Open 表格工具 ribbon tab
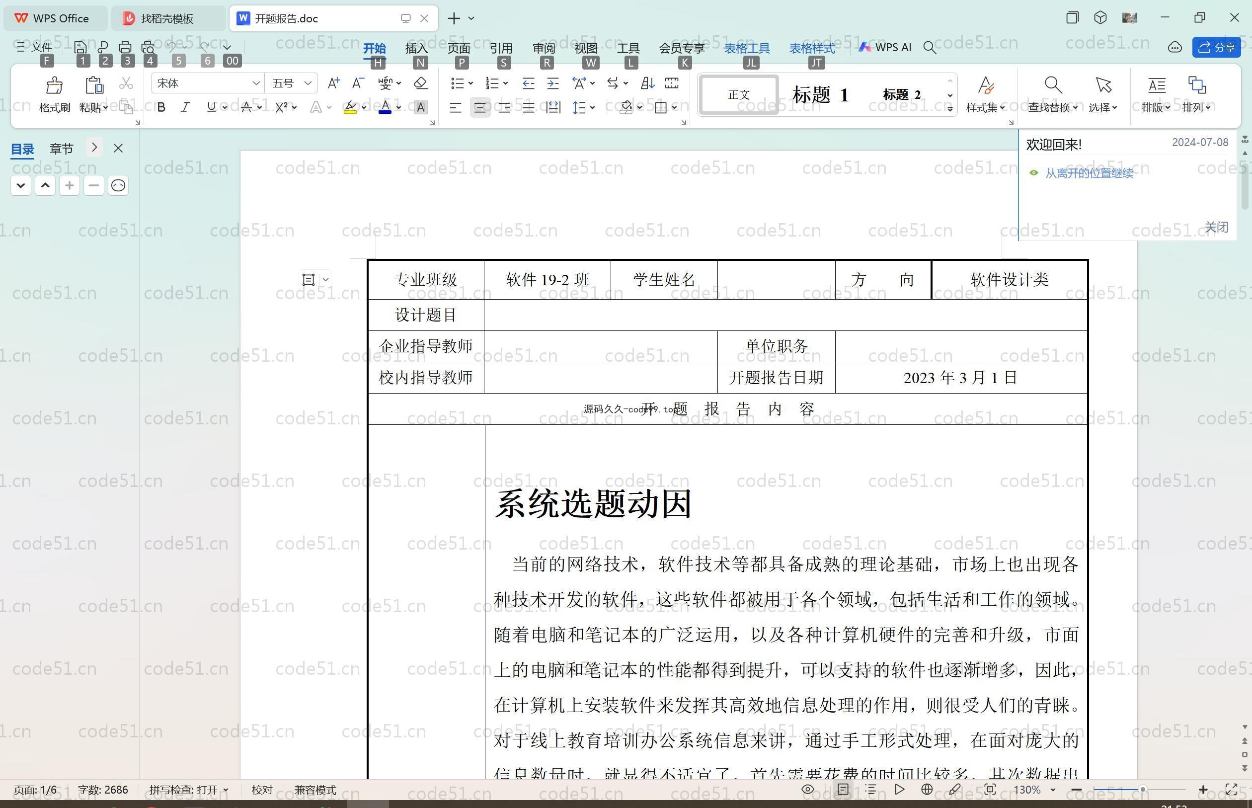 [747, 48]
